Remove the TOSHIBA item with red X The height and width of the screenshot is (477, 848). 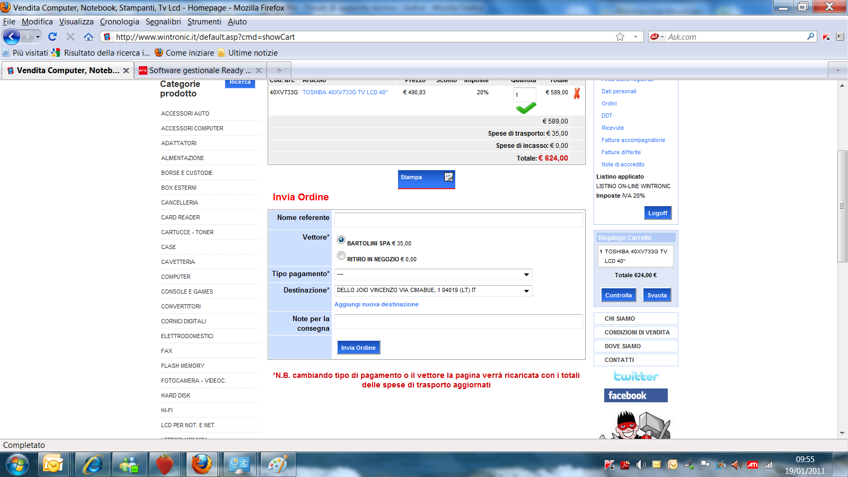[x=577, y=93]
